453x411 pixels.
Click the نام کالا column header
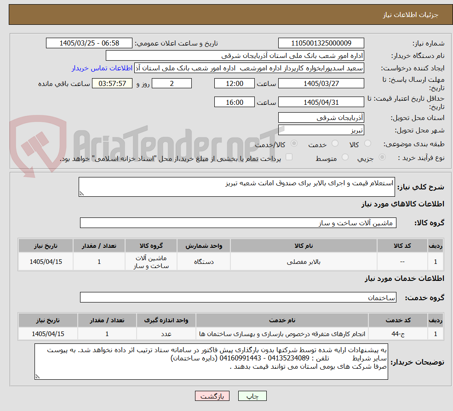(304, 245)
